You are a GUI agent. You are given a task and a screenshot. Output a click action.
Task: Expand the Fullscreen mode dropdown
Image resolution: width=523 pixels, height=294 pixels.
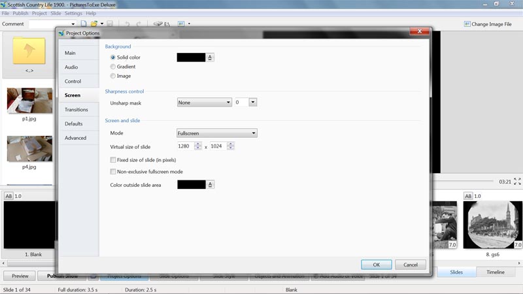coord(217,133)
